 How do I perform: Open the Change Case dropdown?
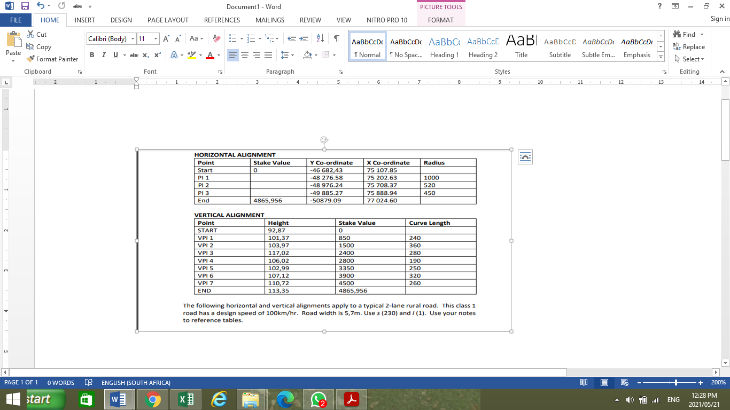[196, 38]
